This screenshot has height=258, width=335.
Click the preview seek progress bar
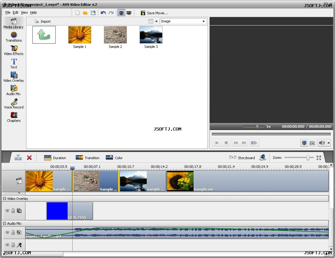pyautogui.click(x=271, y=134)
